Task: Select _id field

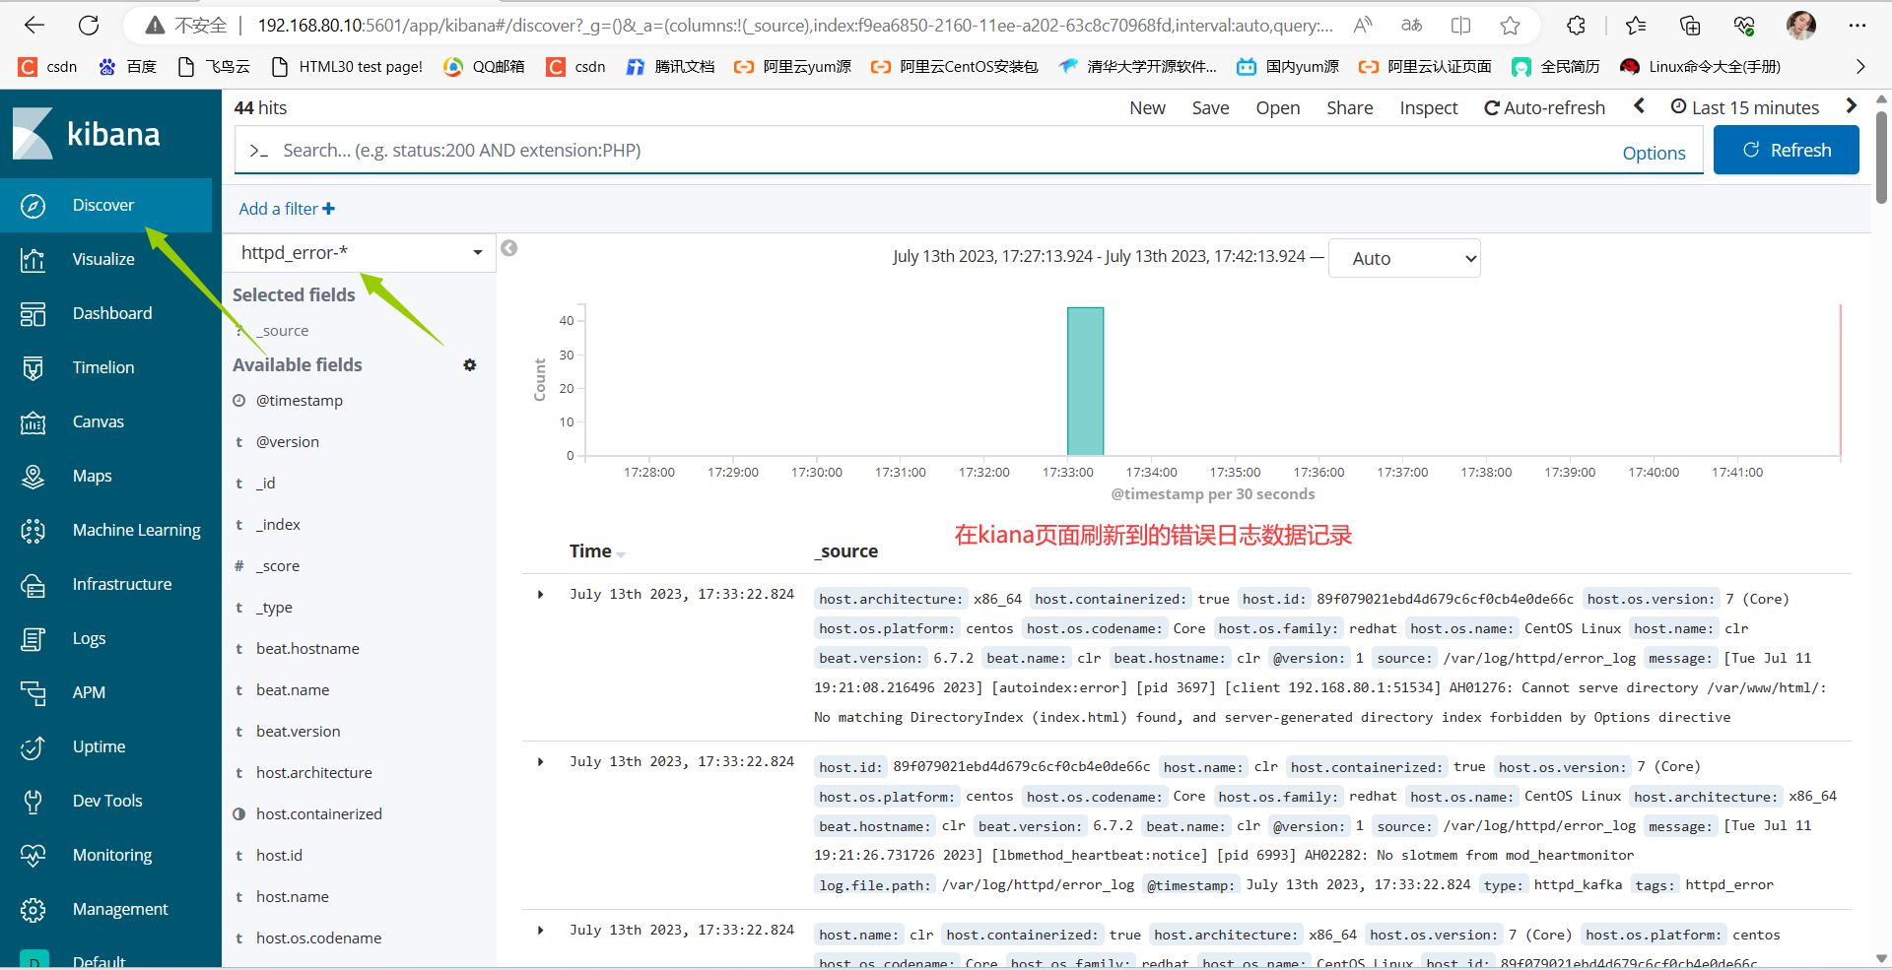Action: click(x=266, y=484)
